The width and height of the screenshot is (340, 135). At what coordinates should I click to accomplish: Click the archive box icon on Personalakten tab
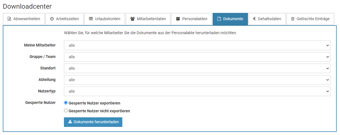(x=178, y=19)
